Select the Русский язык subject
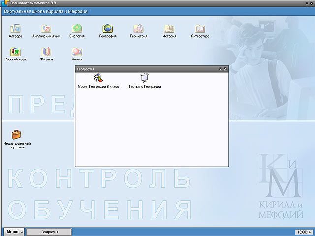This screenshot has height=236, width=315. [16, 51]
